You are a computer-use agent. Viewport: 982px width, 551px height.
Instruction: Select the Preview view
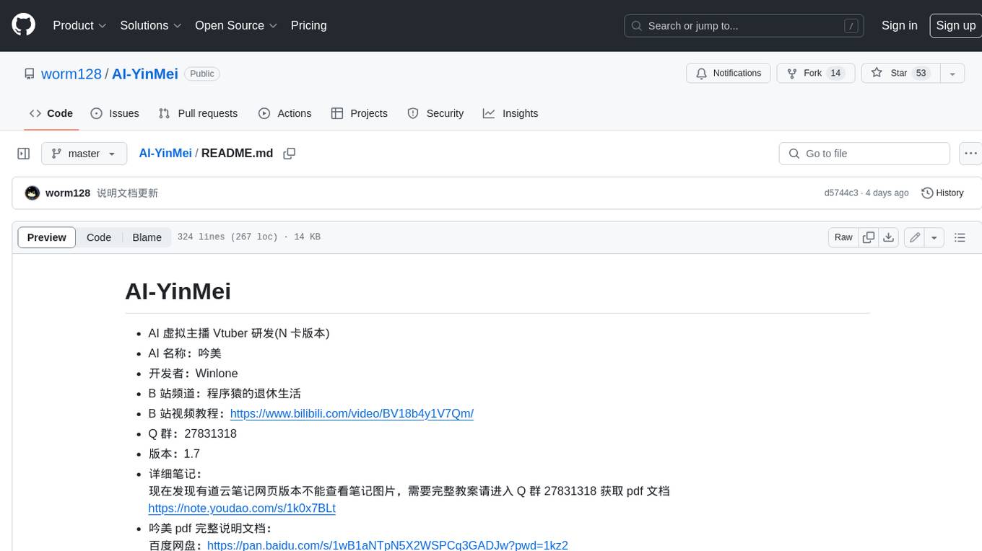click(47, 237)
